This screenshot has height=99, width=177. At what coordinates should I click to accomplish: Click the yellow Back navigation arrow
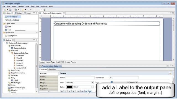tap(23, 10)
